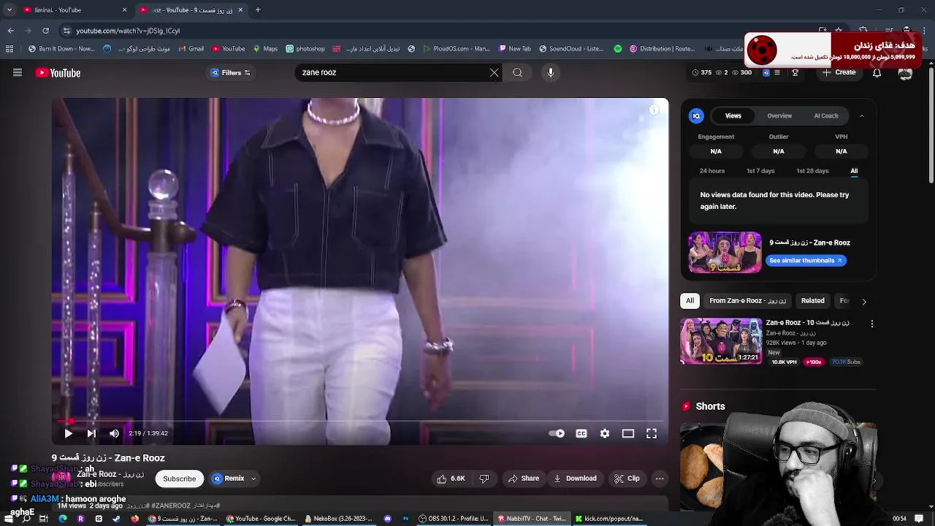This screenshot has height=526, width=935.
Task: Open the video info icon on the player
Action: click(654, 110)
